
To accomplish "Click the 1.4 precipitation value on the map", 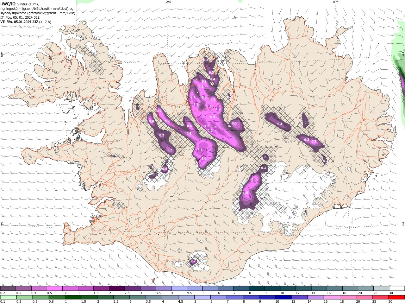I will pos(214,127).
